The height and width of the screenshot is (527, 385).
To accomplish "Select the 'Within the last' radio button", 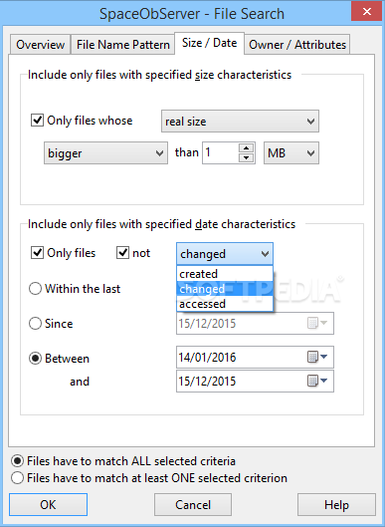I will 35,289.
